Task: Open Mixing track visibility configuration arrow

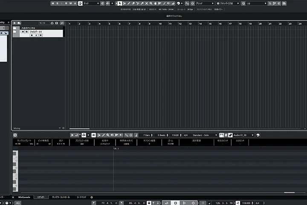Action: pyautogui.click(x=60, y=128)
